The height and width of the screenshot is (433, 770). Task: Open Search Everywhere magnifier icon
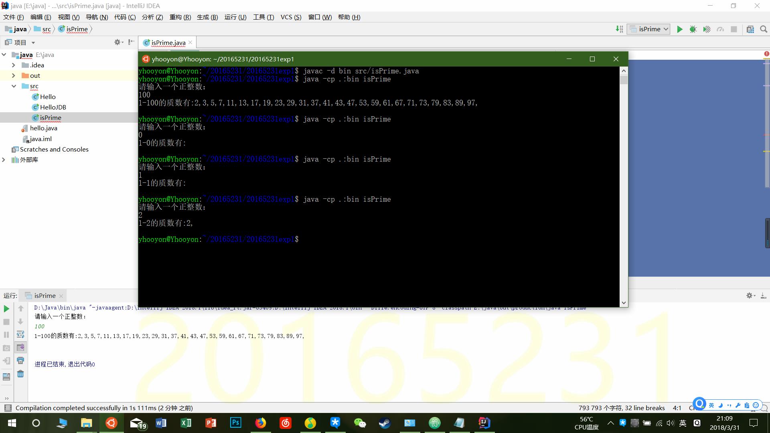coord(764,29)
